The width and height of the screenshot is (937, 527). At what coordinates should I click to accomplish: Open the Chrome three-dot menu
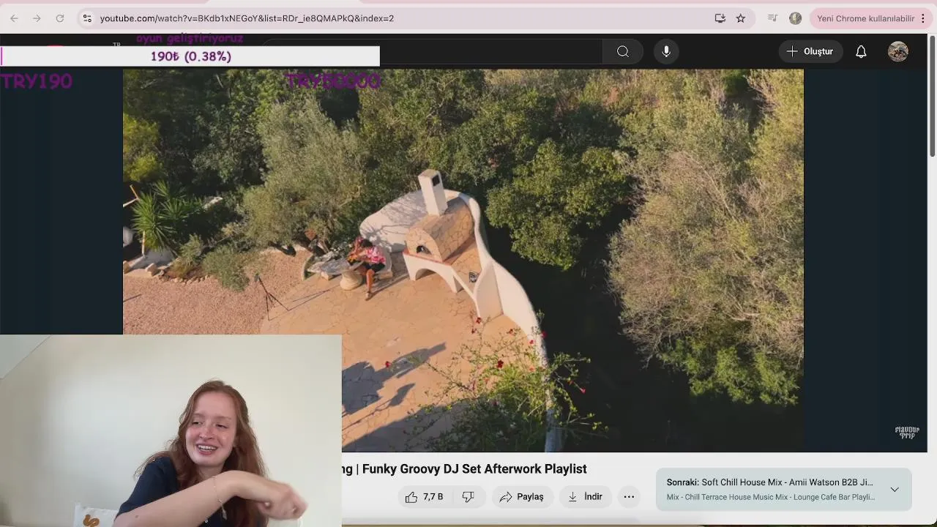click(x=923, y=18)
